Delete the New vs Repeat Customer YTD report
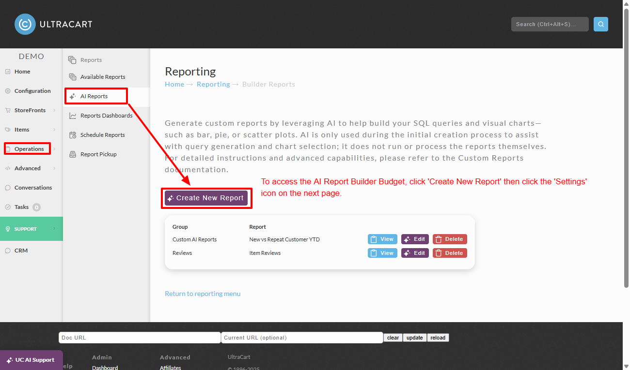This screenshot has width=630, height=370. (450, 239)
